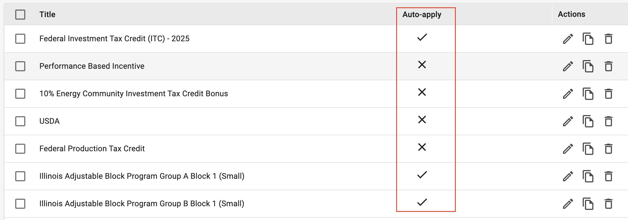Image resolution: width=628 pixels, height=220 pixels.
Task: Tick the Federal Production Tax Credit checkbox
Action: click(20, 149)
